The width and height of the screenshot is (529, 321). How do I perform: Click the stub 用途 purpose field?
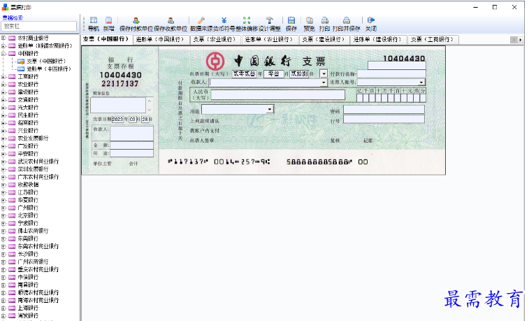coord(131,153)
